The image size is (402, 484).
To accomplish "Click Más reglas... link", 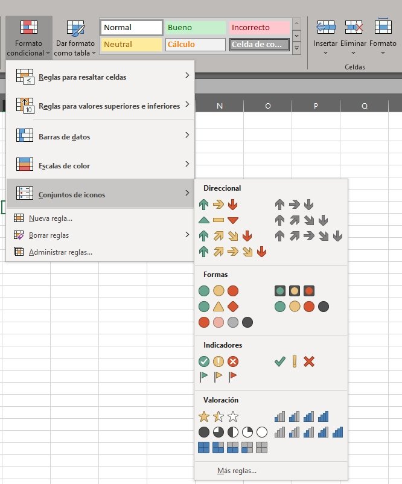I will [237, 471].
